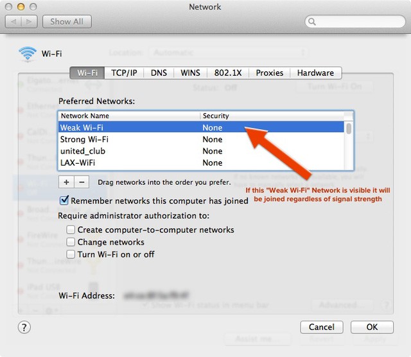Click the help question mark button
411x357 pixels.
pyautogui.click(x=24, y=327)
